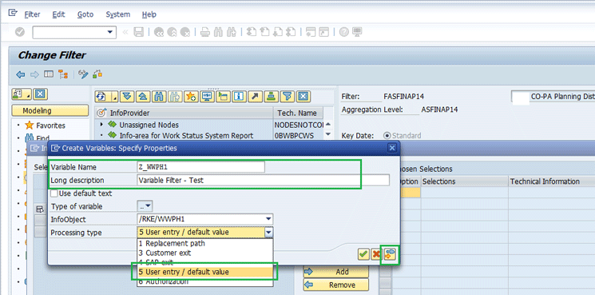Open the InfoObject /RKE/WWPH1 dropdown
This screenshot has height=295, width=595.
[x=268, y=219]
